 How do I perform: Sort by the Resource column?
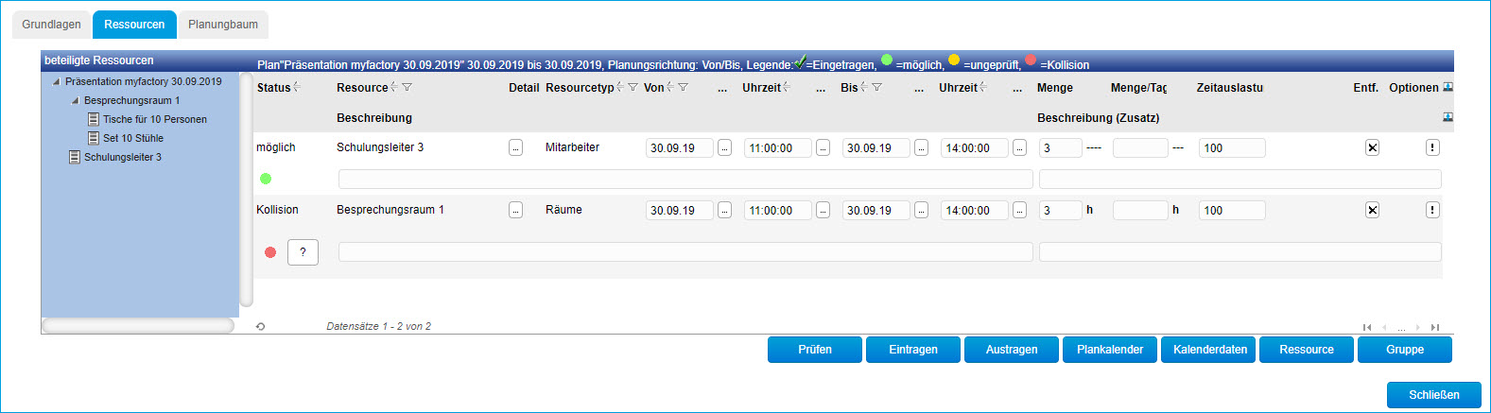394,87
